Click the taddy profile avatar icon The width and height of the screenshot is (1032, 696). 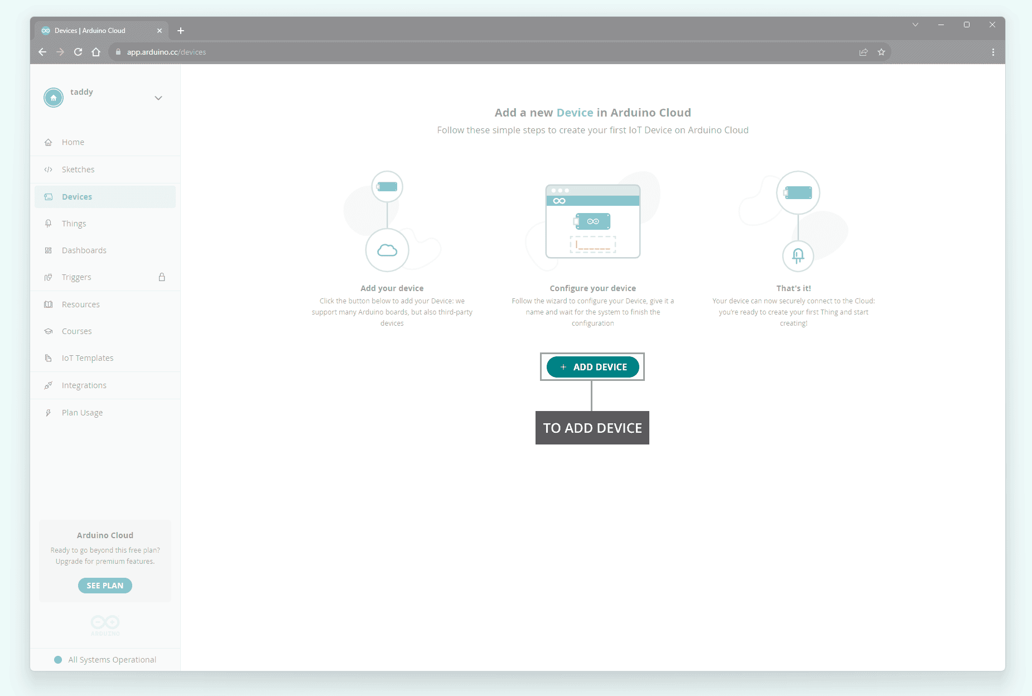pos(54,98)
